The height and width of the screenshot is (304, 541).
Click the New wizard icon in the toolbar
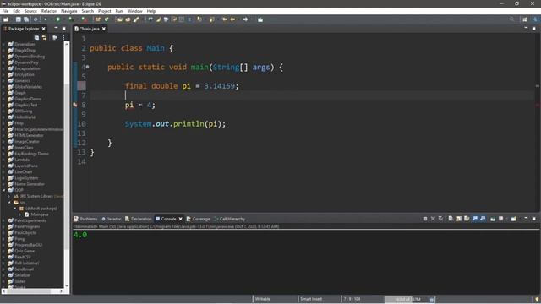[6, 19]
